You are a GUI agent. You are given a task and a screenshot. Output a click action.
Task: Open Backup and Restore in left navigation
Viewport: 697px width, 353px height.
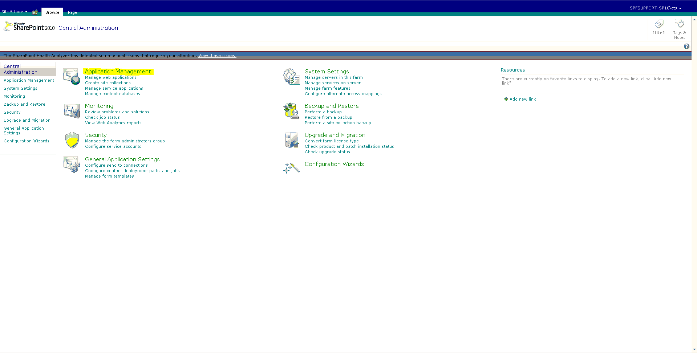pos(24,104)
